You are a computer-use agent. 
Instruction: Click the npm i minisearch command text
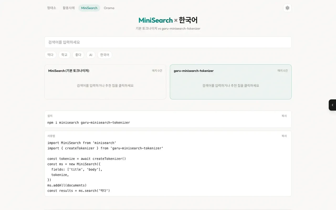(89, 123)
